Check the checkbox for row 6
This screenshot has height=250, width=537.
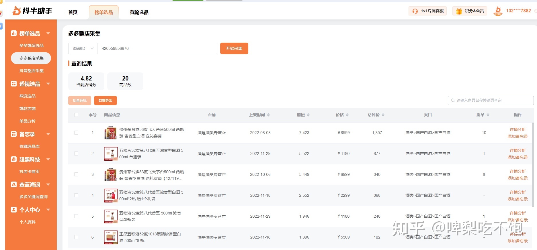point(76,237)
